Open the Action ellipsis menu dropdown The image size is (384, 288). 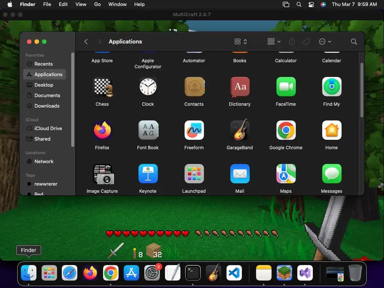pos(325,42)
